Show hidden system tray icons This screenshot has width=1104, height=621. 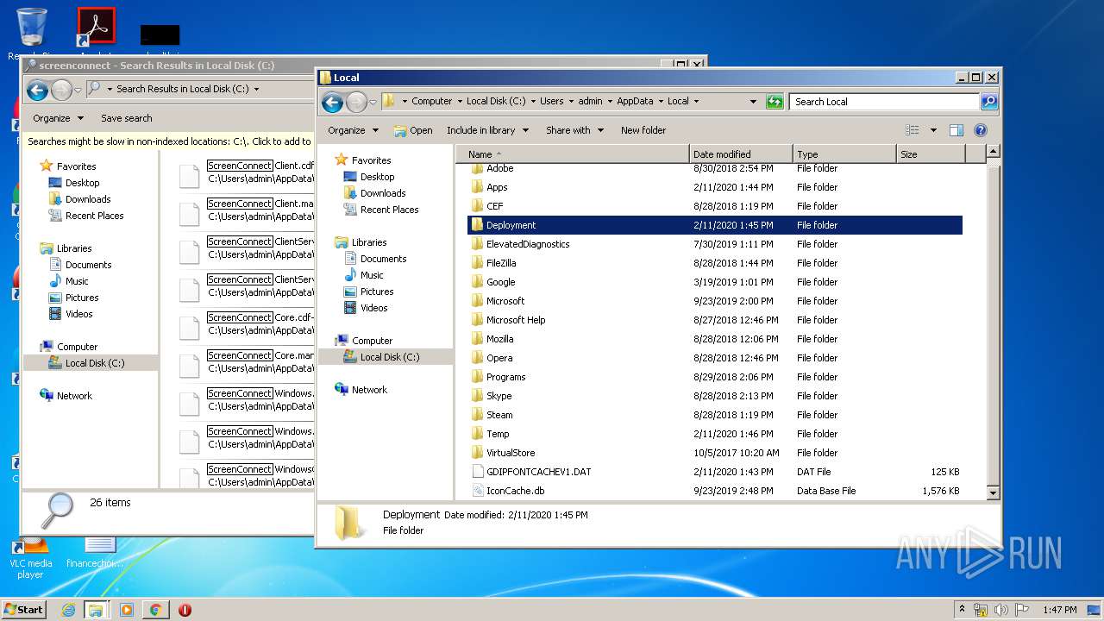(x=962, y=610)
